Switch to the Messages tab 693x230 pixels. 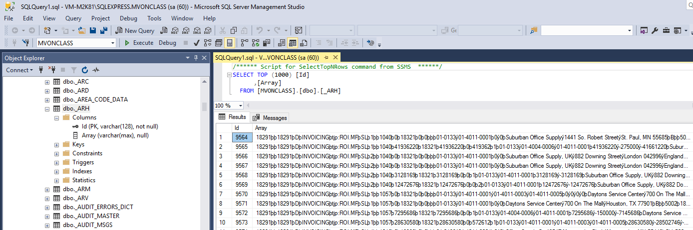[270, 118]
